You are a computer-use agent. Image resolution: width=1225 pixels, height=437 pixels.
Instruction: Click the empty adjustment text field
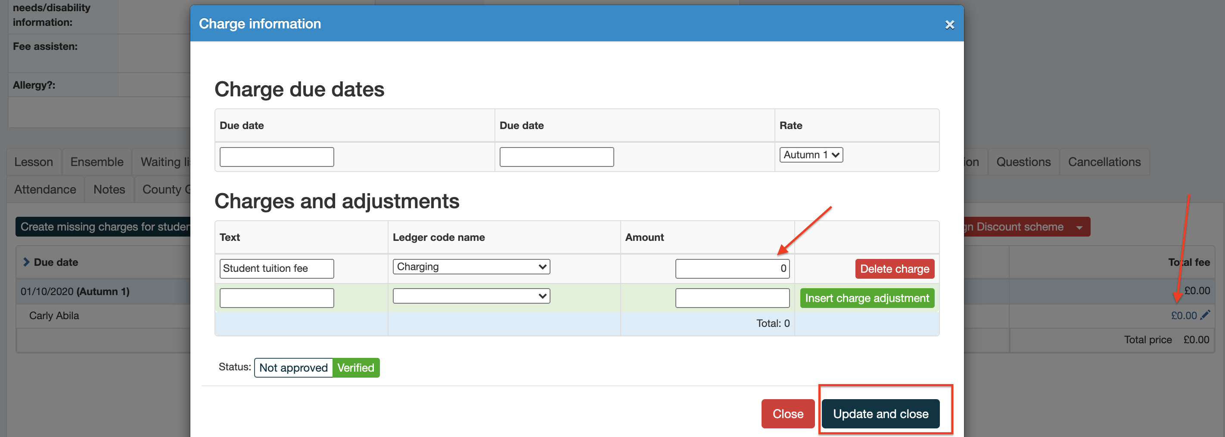(x=277, y=299)
